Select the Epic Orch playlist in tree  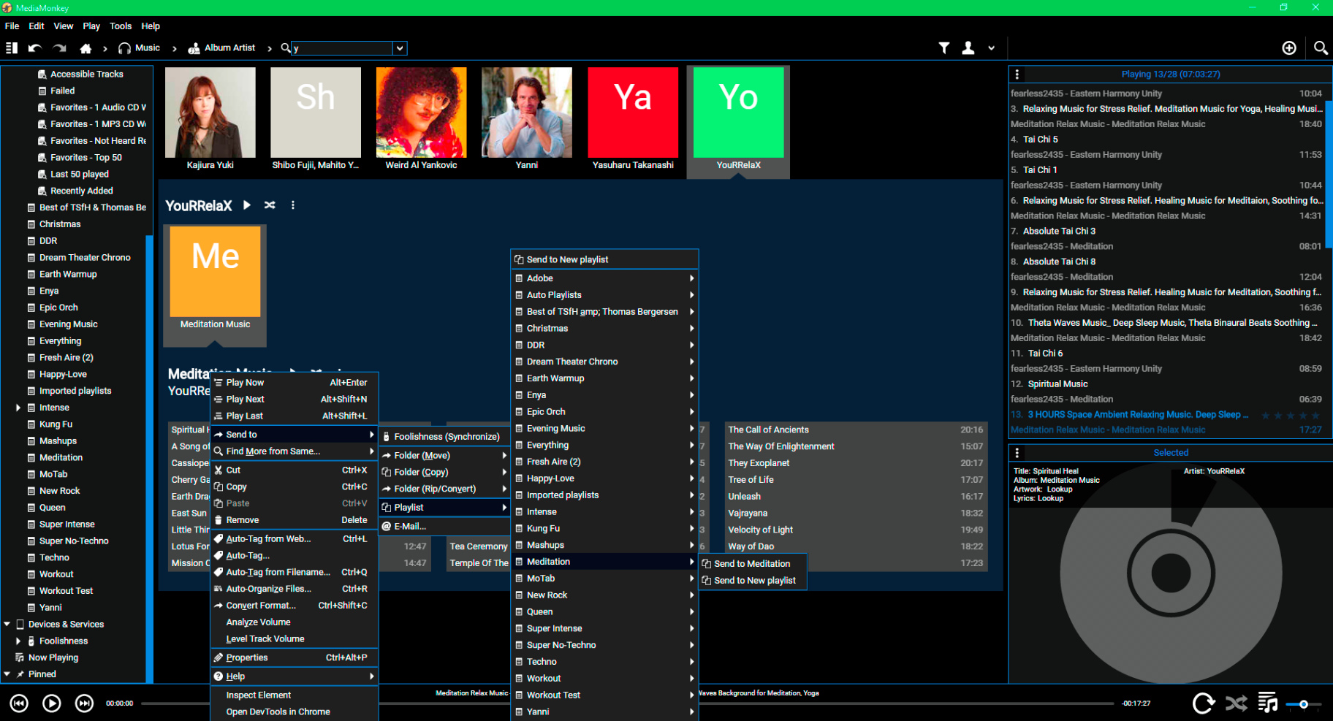[x=58, y=308]
